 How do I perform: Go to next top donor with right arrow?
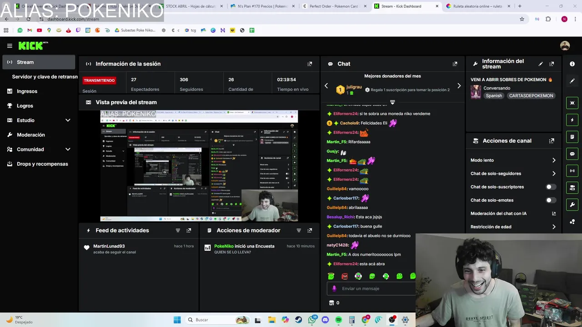(459, 86)
